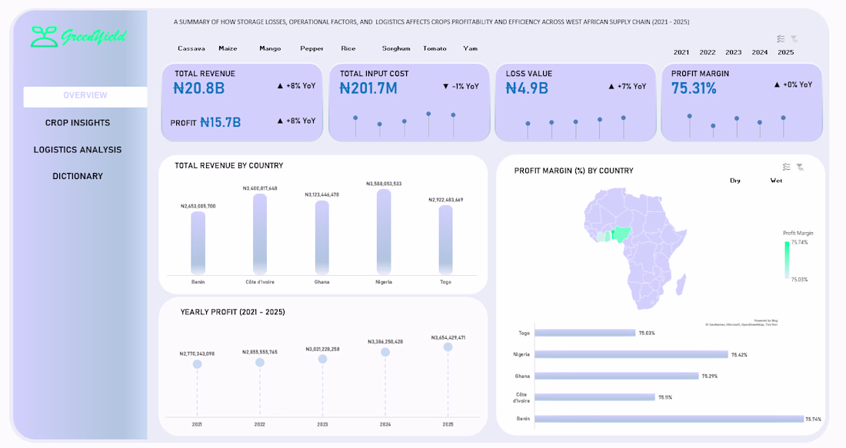The image size is (846, 448).
Task: Click the Greenfield leaf logo
Action: pos(45,37)
